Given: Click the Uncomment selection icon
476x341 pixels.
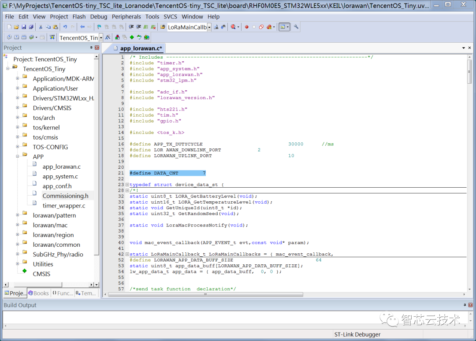Looking at the screenshot, I should point(153,27).
